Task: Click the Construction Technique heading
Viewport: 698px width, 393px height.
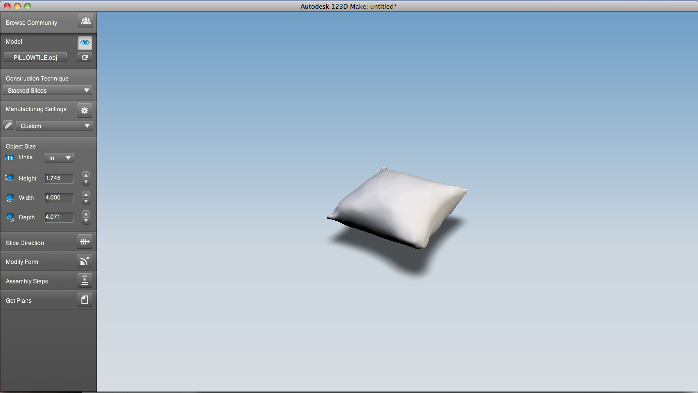Action: tap(37, 79)
